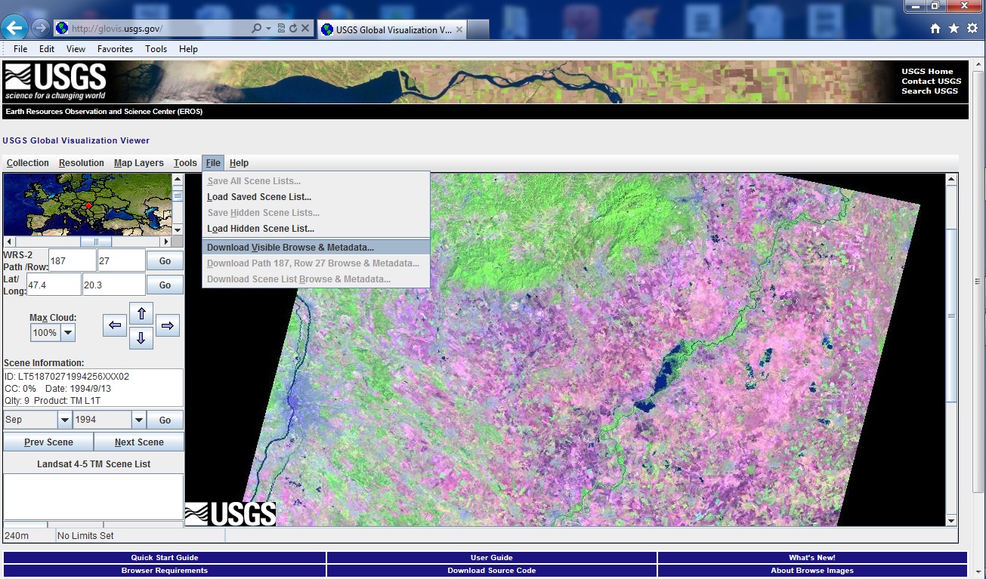
Task: Select Download Visible Browse & Metadata
Action: coord(316,248)
